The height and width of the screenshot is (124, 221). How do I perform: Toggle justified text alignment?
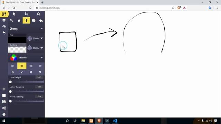pyautogui.click(x=40, y=66)
